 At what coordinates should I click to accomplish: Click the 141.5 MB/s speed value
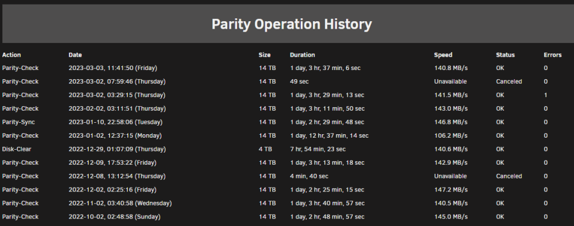(451, 95)
